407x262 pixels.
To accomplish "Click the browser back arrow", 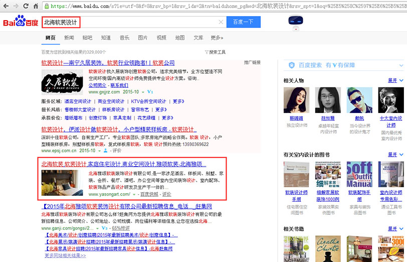I will pos(6,6).
